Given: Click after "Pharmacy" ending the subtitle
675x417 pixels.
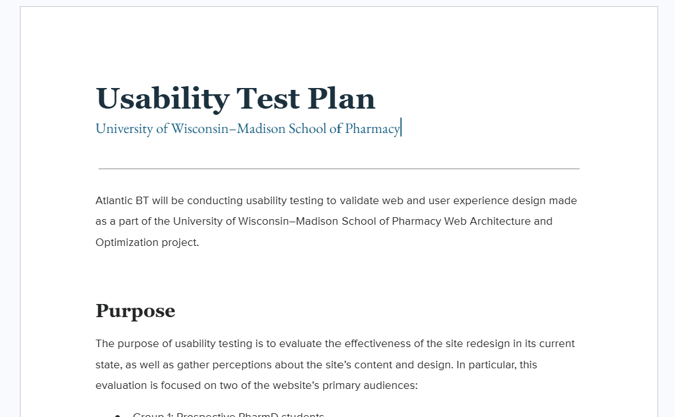Looking at the screenshot, I should [401, 129].
